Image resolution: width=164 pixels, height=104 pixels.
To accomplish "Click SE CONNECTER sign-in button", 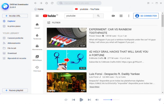I will coord(146,16).
